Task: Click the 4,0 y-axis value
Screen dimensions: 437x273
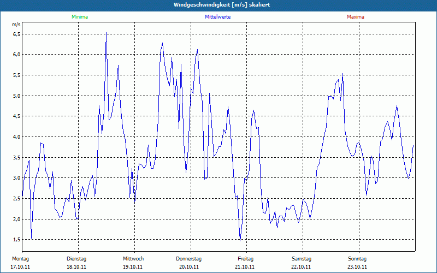Action: (x=17, y=137)
